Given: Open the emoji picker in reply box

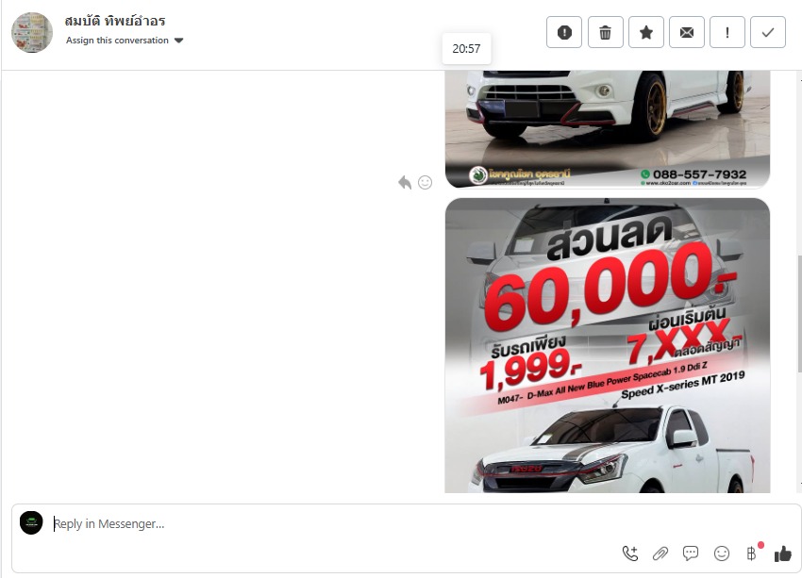Looking at the screenshot, I should 721,553.
